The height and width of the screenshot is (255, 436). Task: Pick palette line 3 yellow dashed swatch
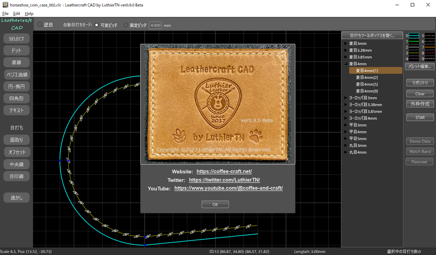414,53
